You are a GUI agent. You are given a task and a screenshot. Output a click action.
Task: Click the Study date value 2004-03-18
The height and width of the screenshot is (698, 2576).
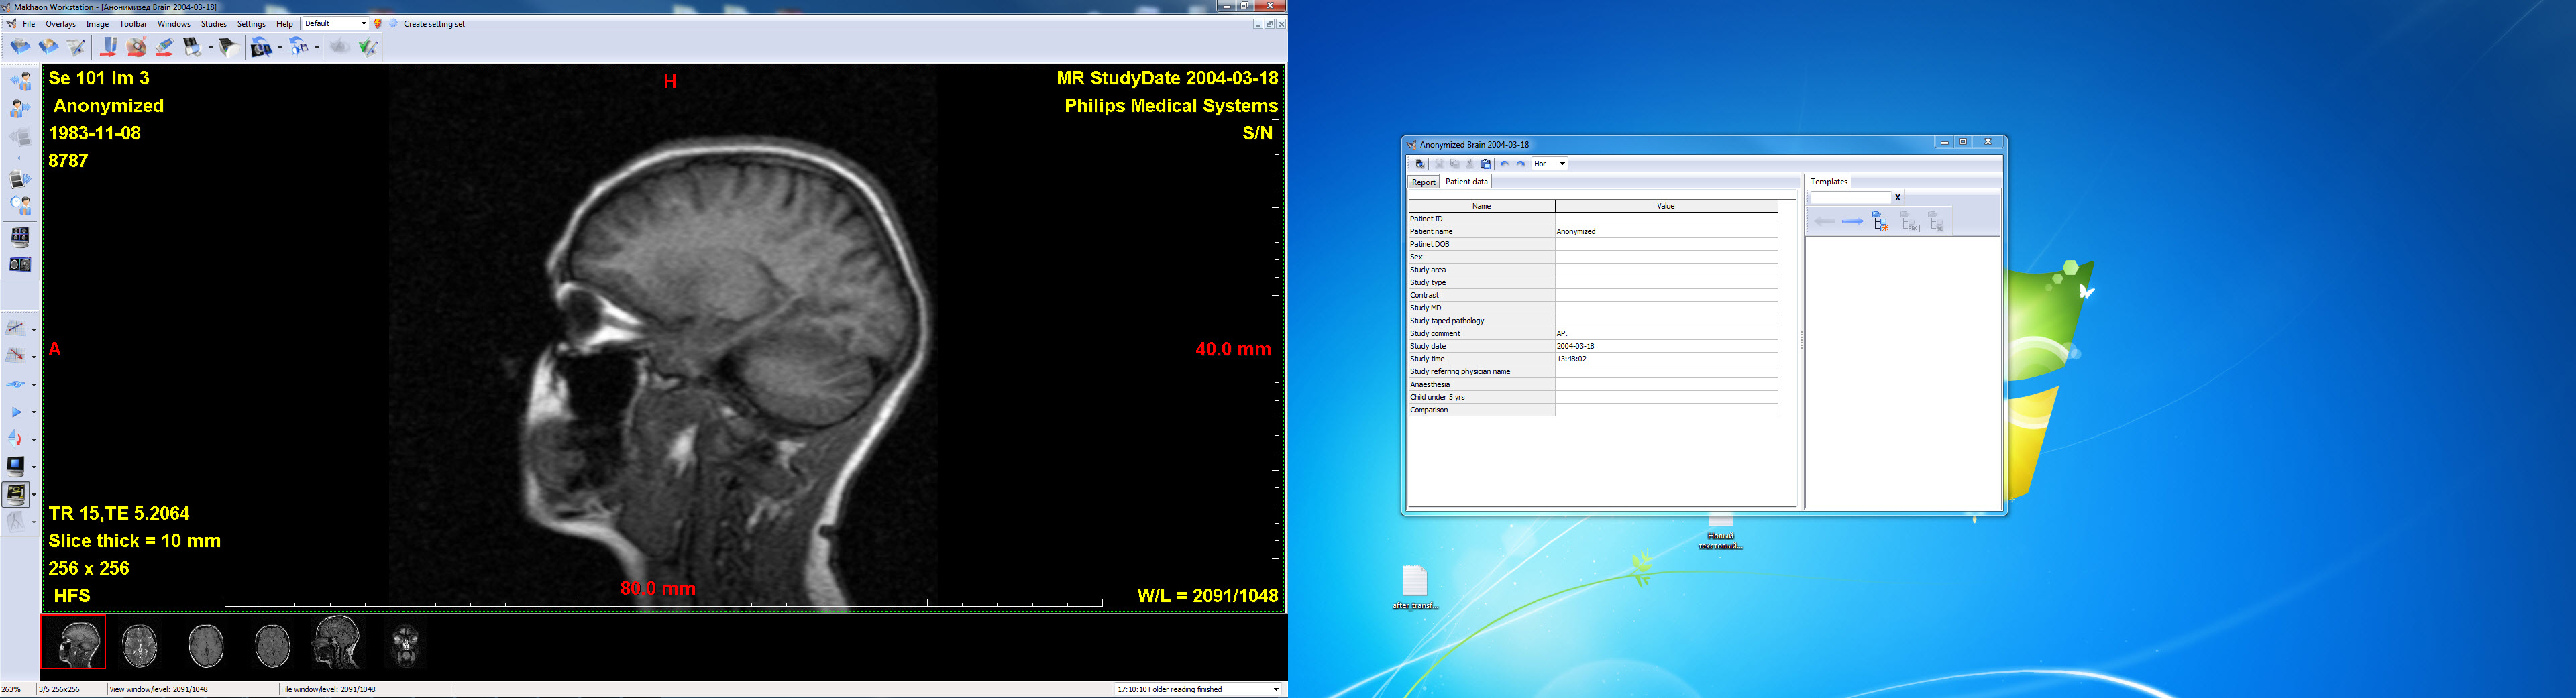[1666, 346]
